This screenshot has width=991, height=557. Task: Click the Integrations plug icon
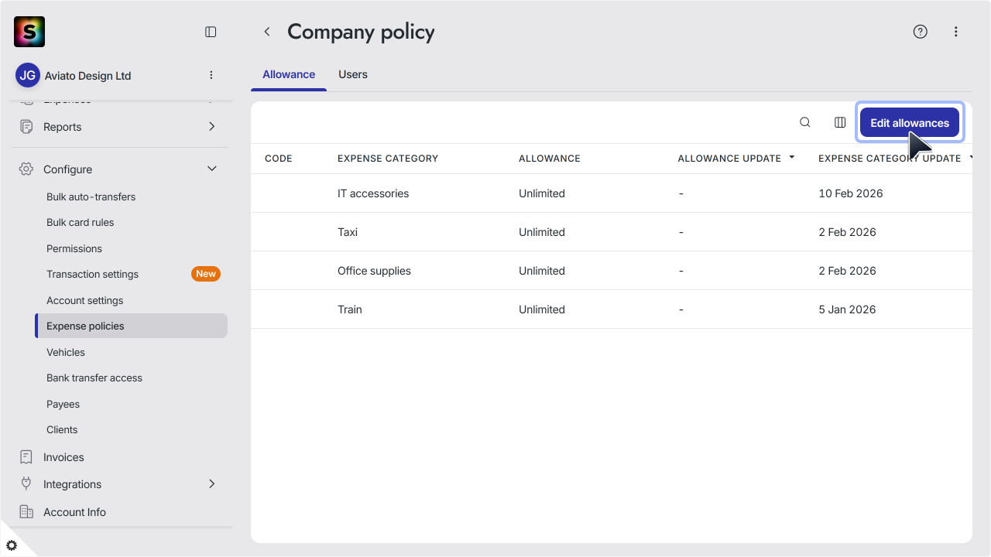(26, 484)
